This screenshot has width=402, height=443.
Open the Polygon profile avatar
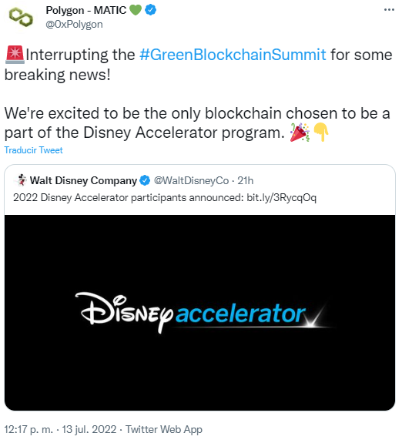click(x=21, y=17)
